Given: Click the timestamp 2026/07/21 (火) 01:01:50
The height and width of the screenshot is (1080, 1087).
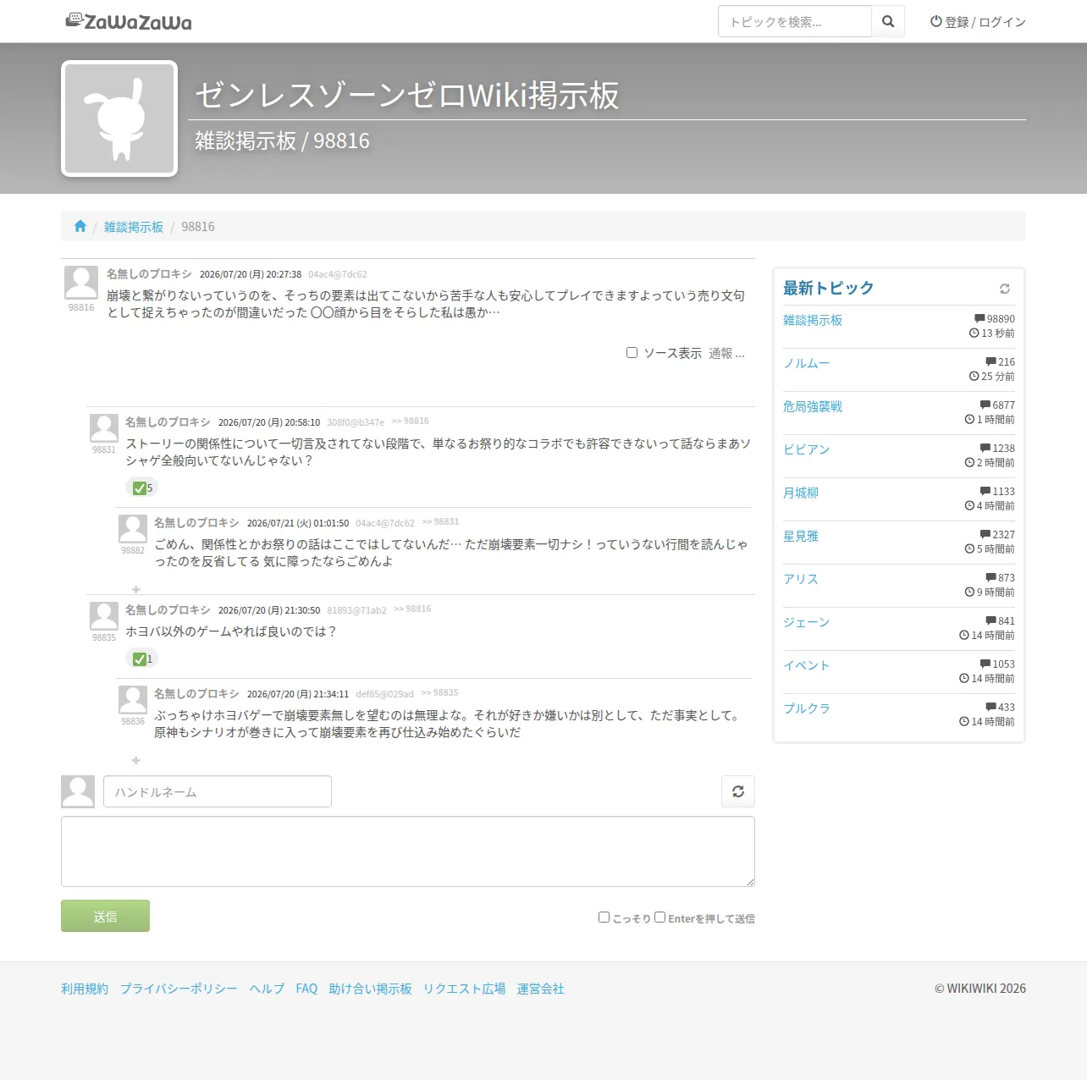Looking at the screenshot, I should click(x=298, y=523).
